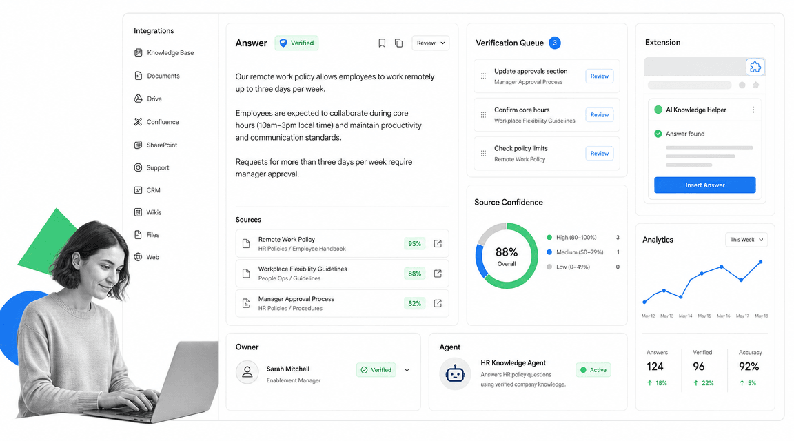
Task: Click the Workplace Flexibility Guidelines document icon
Action: click(x=246, y=274)
